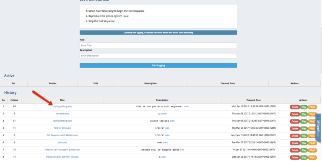This screenshot has width=322, height=161.
Task: Play the Wed Jan 25 2017 sequence
Action: pos(304,157)
